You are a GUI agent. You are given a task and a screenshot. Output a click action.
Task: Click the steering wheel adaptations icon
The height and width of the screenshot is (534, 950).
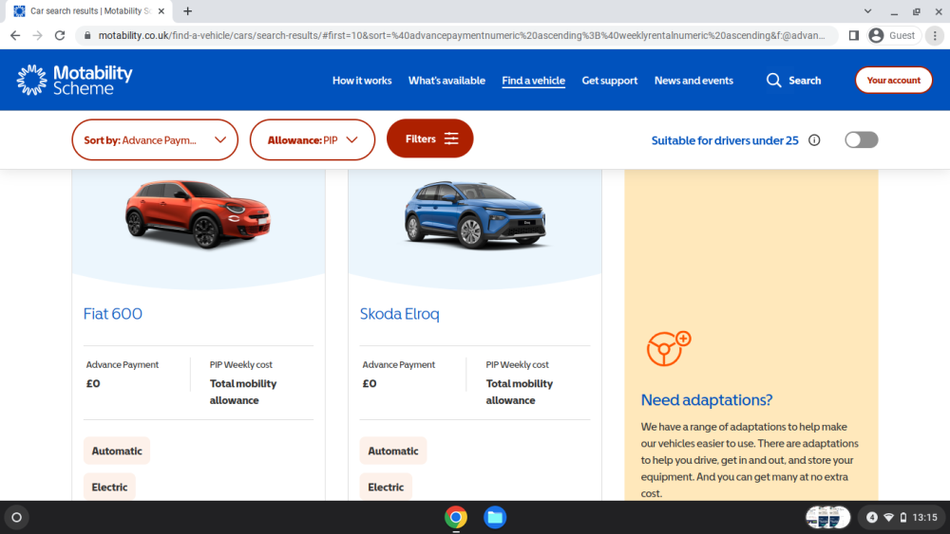click(668, 349)
